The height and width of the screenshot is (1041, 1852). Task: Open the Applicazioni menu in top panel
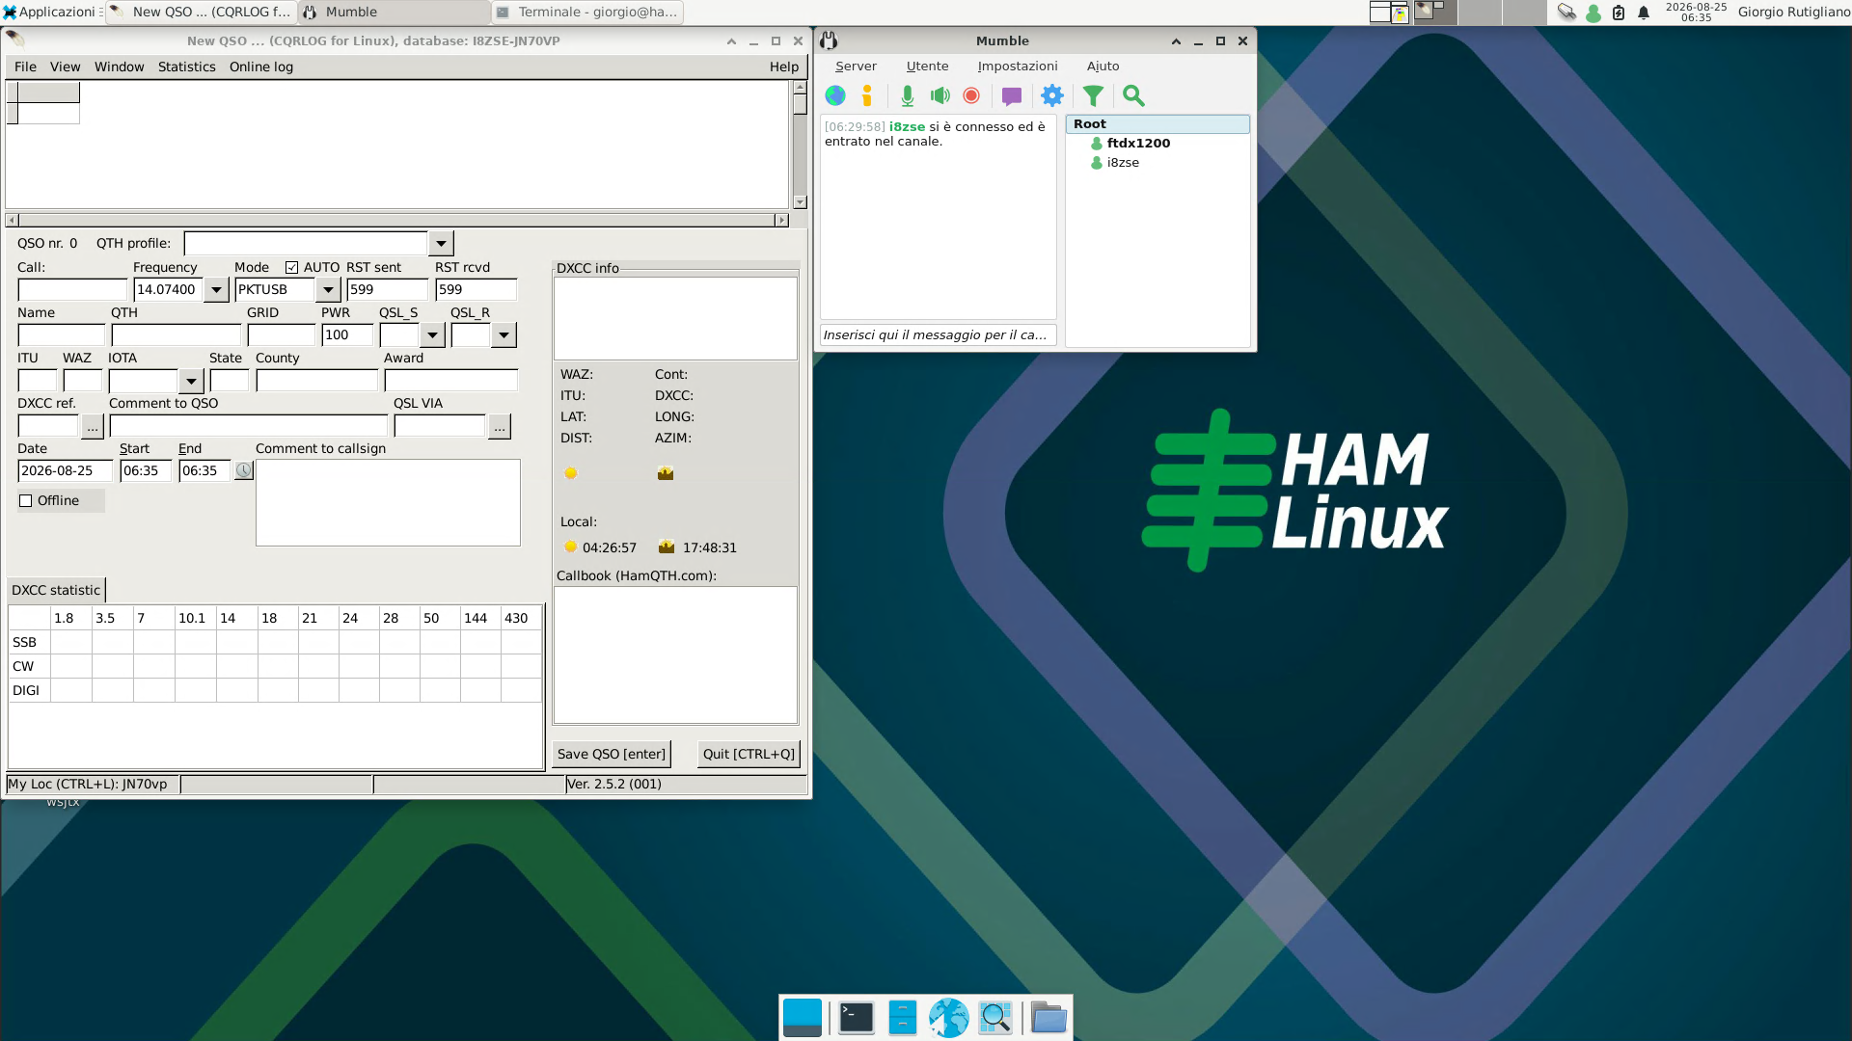[x=50, y=12]
